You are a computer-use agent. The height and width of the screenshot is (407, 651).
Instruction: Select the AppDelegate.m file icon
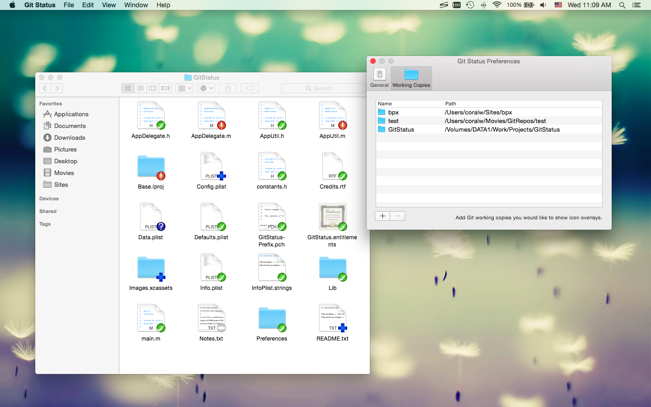(x=212, y=115)
